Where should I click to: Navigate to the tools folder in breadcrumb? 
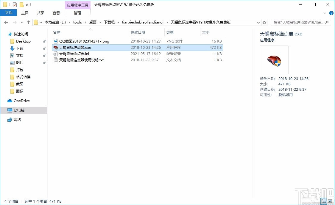(77, 22)
